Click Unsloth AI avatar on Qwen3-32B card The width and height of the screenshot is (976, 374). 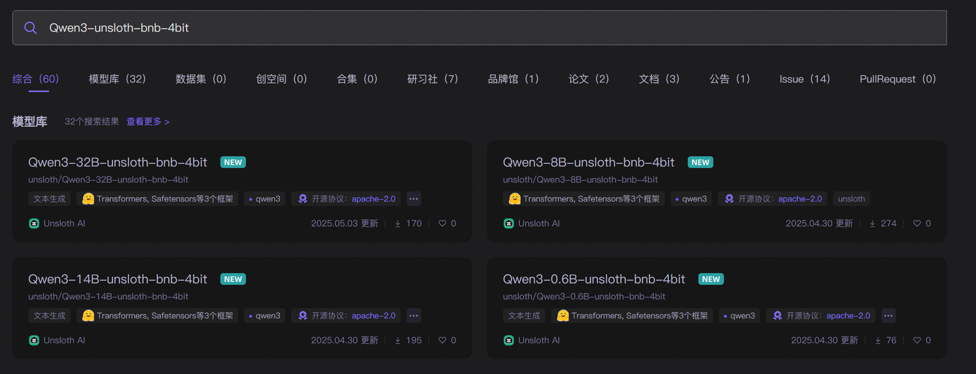[x=34, y=223]
